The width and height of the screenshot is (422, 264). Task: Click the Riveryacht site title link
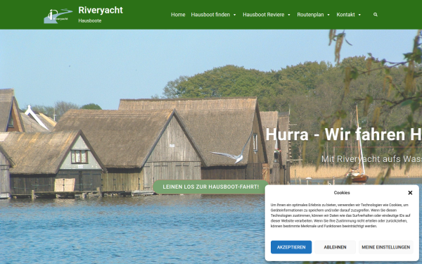(x=101, y=11)
